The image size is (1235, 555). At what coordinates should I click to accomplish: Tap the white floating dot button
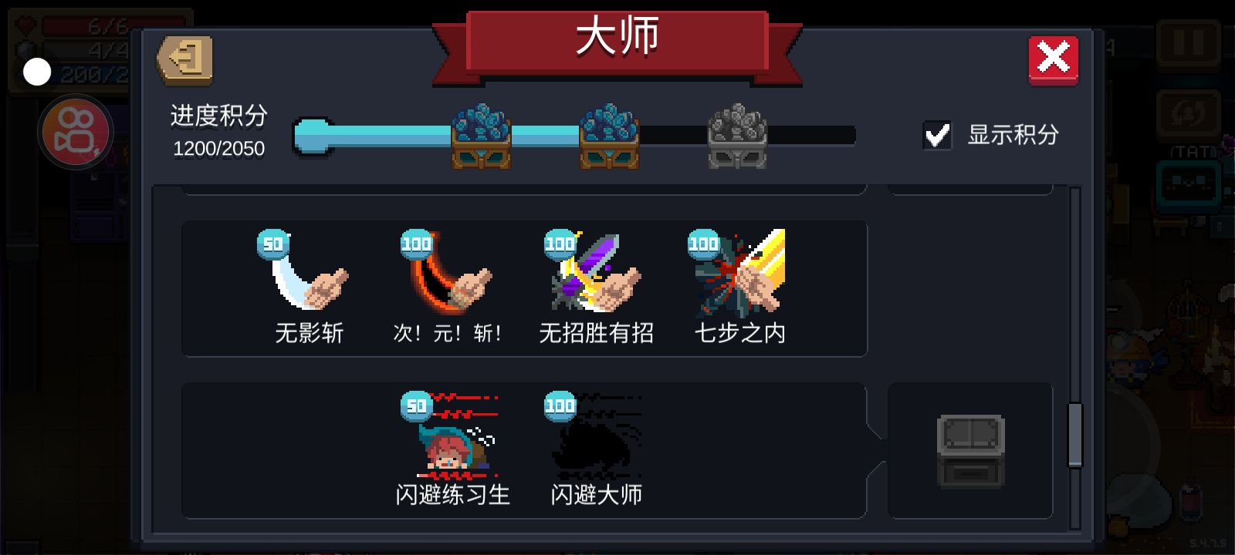(37, 72)
